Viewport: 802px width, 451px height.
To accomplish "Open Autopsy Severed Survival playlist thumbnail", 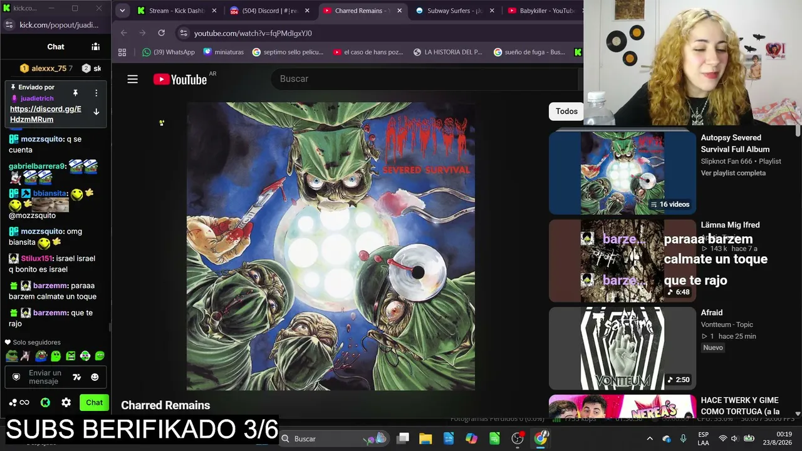I will tap(622, 172).
